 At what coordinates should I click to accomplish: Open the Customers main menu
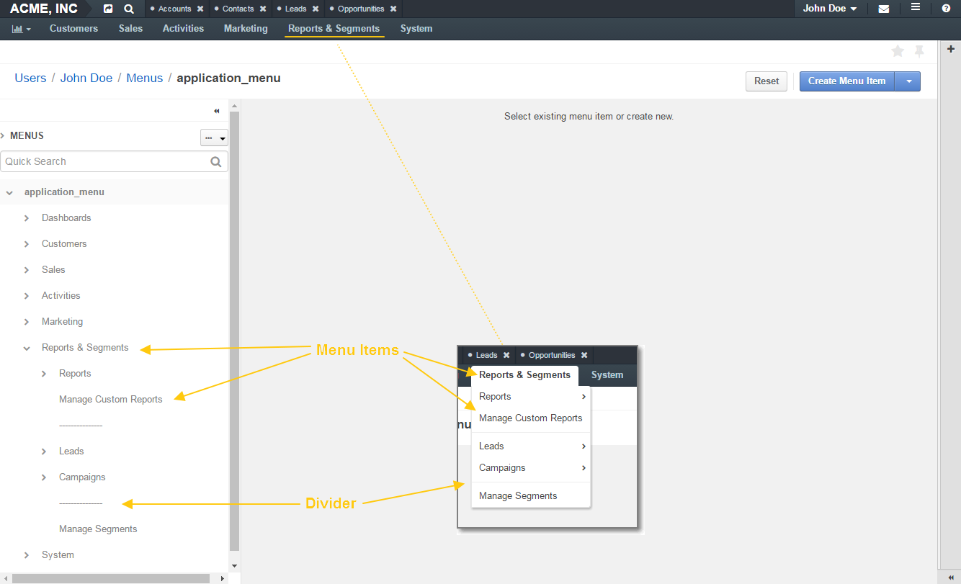[73, 29]
